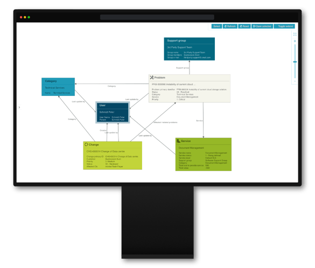Screen dimensions: 315x268
Task: Click the zoom in plus icon
Action: point(295,41)
